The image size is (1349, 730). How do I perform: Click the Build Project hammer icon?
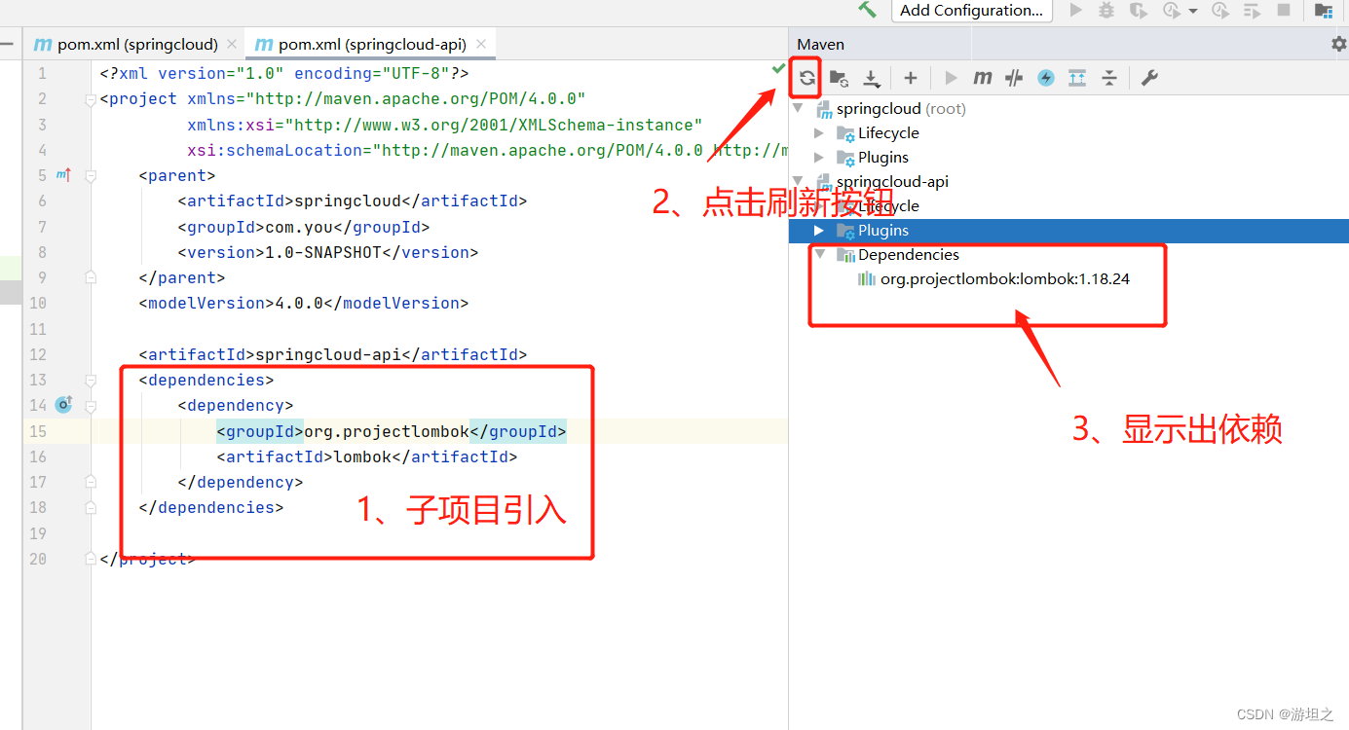tap(867, 10)
